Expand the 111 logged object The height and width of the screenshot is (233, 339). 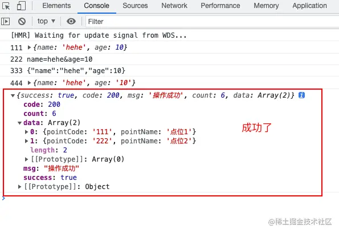tap(29, 47)
